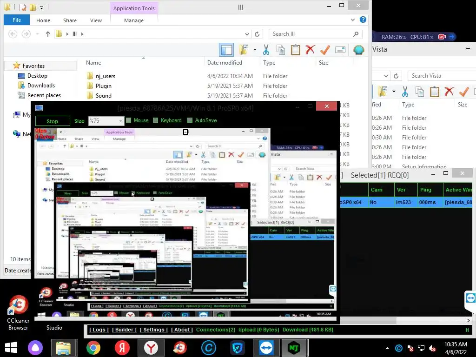Select the Application Tools contextual tab

pos(134,8)
